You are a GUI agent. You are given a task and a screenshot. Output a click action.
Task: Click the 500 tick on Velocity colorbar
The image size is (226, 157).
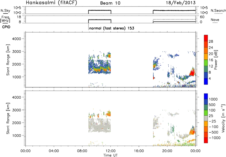click(212, 105)
